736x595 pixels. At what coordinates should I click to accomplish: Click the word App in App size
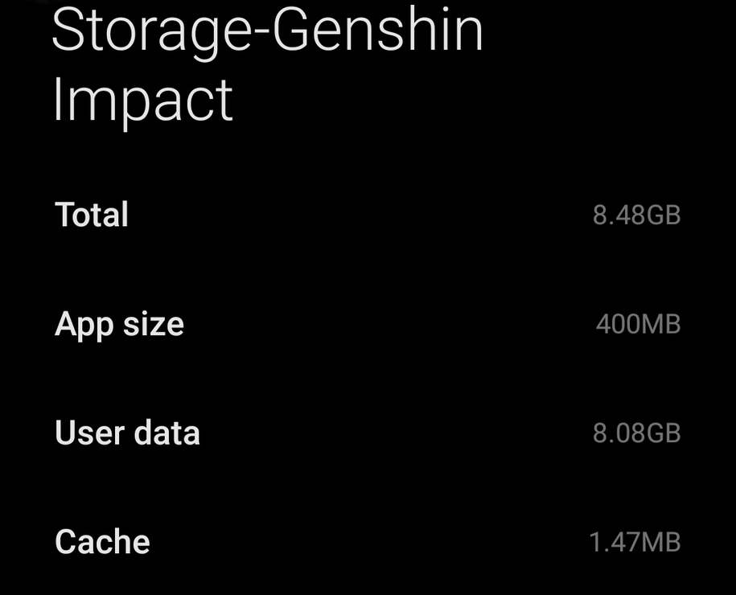[84, 326]
